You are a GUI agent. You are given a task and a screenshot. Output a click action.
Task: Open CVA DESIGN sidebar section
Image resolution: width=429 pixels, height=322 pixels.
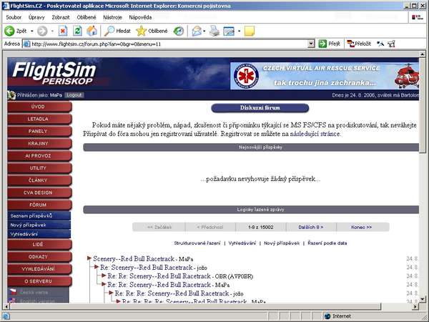tap(39, 192)
